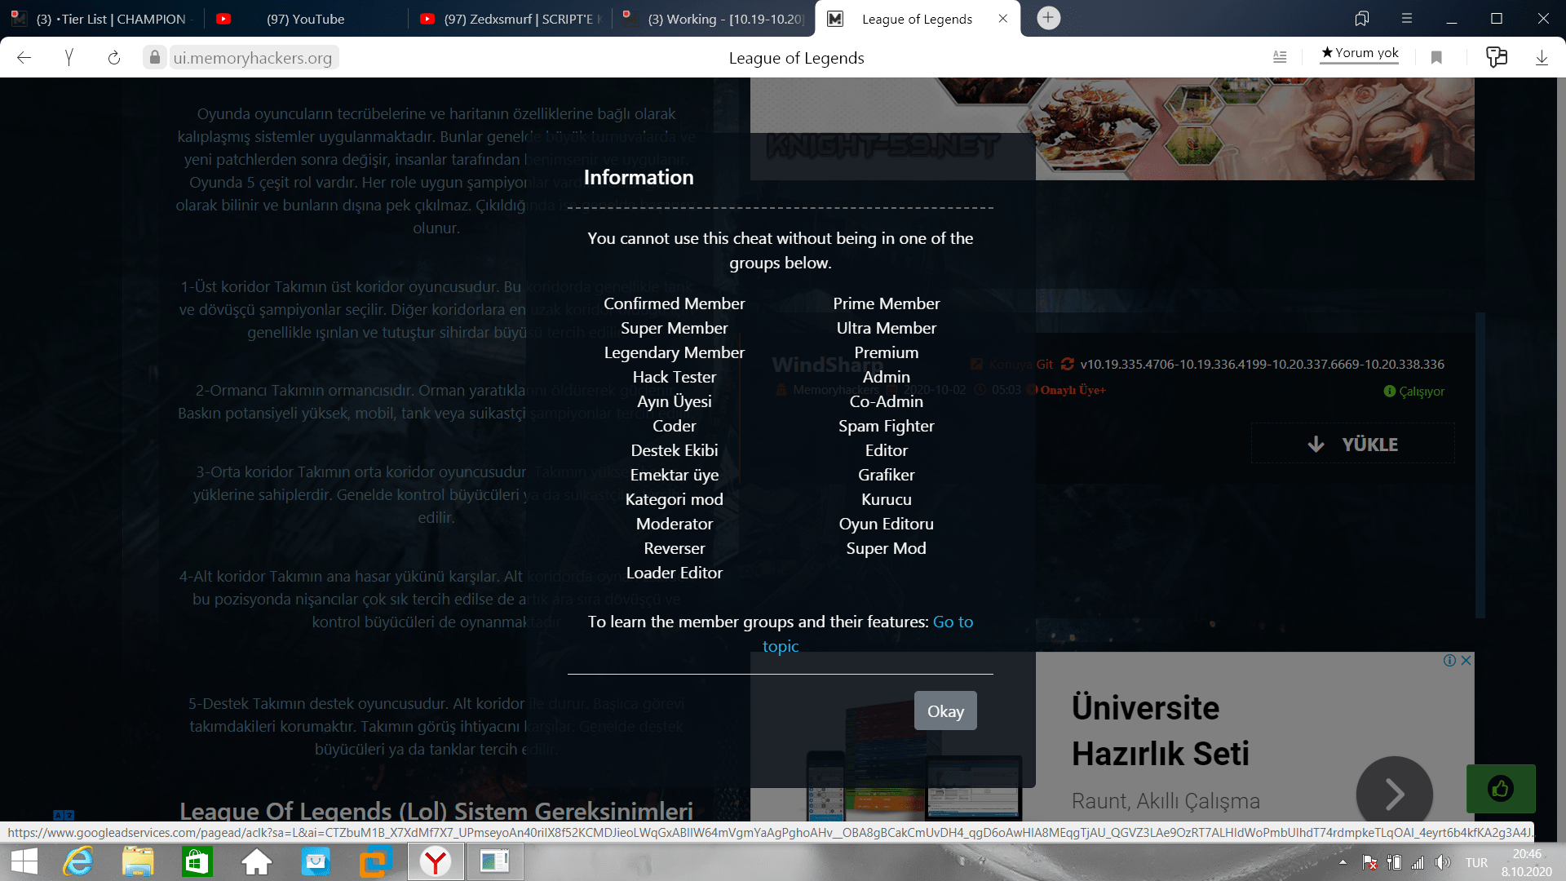Open the window-thumbnail app on taskbar

coord(494,861)
